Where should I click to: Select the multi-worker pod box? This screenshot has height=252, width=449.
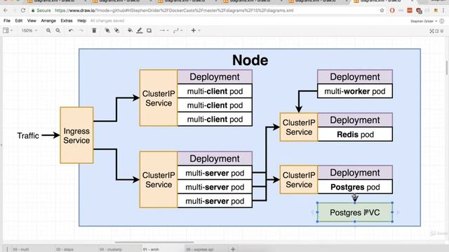355,91
